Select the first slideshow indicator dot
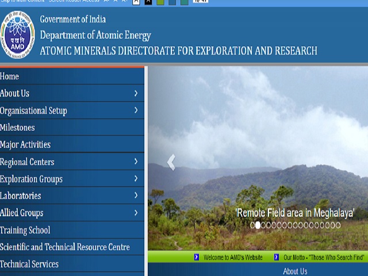The width and height of the screenshot is (368, 276). (252, 225)
